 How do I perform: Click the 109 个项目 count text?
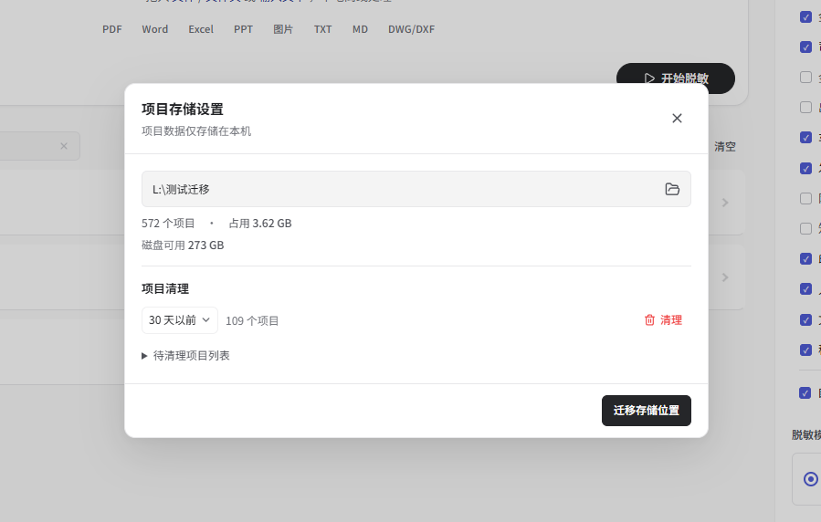point(252,320)
